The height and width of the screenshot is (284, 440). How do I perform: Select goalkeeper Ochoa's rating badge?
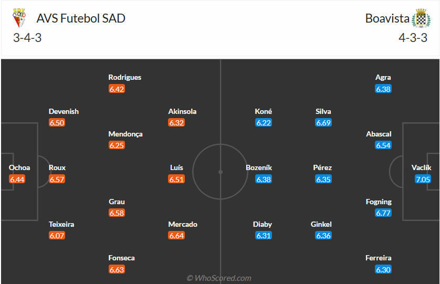(x=17, y=180)
